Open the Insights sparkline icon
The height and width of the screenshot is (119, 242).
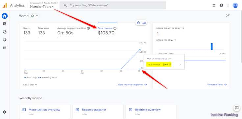tap(228, 15)
